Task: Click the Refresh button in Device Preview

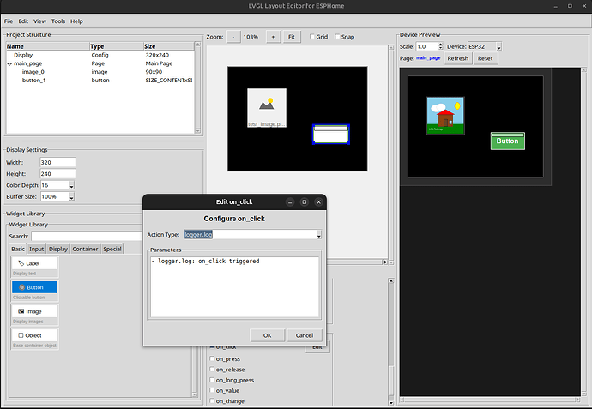Action: (457, 58)
